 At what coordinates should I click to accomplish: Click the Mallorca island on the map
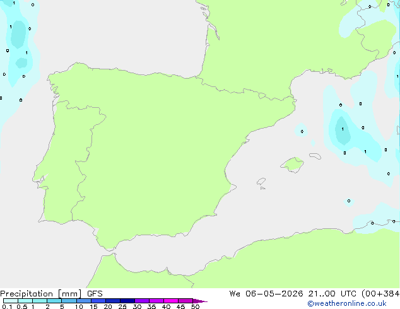pyautogui.click(x=292, y=165)
